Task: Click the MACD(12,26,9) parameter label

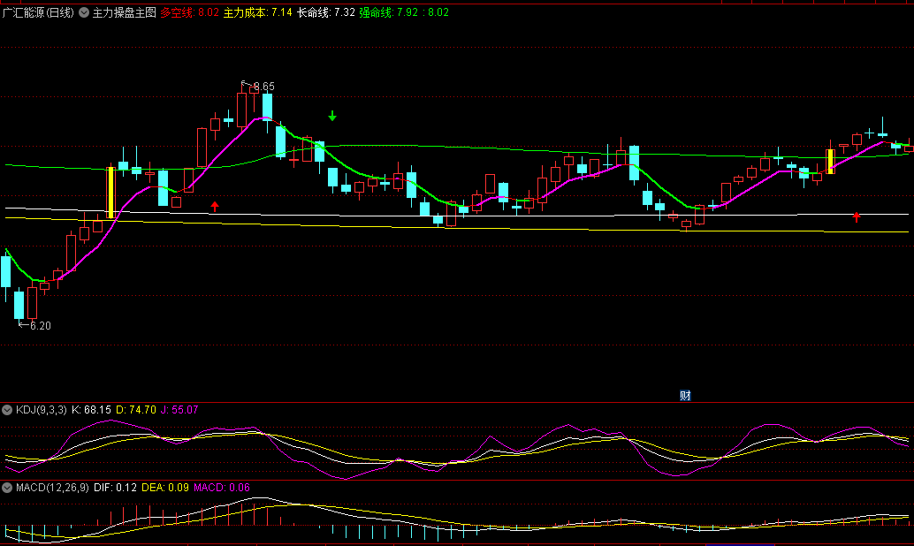Action: pos(51,488)
